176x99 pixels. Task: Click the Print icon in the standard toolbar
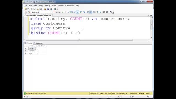point(51,9)
